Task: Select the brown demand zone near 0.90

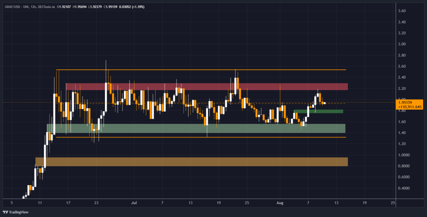Action: point(191,162)
